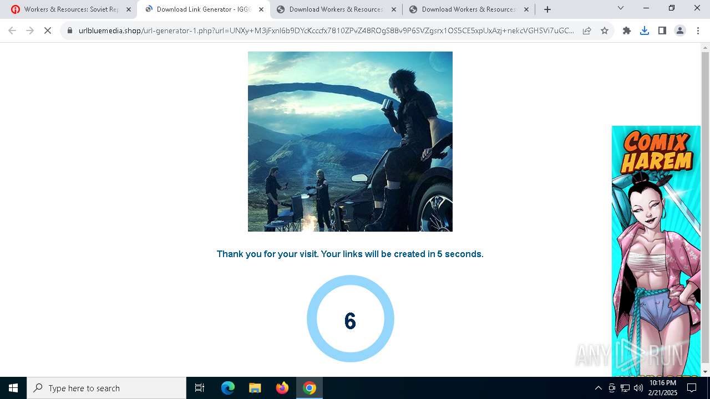The image size is (710, 399).
Task: Close the Download Link Generator tab
Action: click(x=261, y=9)
